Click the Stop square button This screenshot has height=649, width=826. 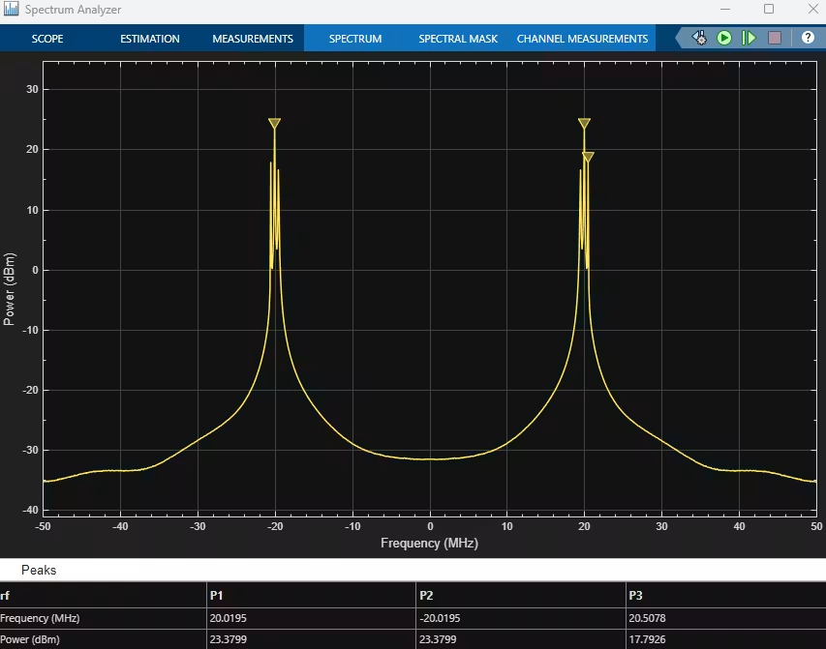[775, 38]
